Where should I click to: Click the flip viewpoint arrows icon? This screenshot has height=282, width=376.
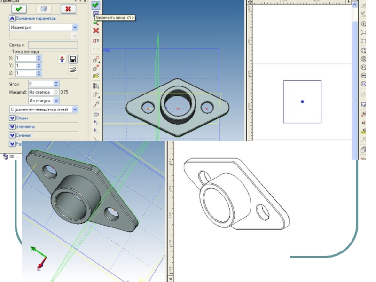coord(62,59)
